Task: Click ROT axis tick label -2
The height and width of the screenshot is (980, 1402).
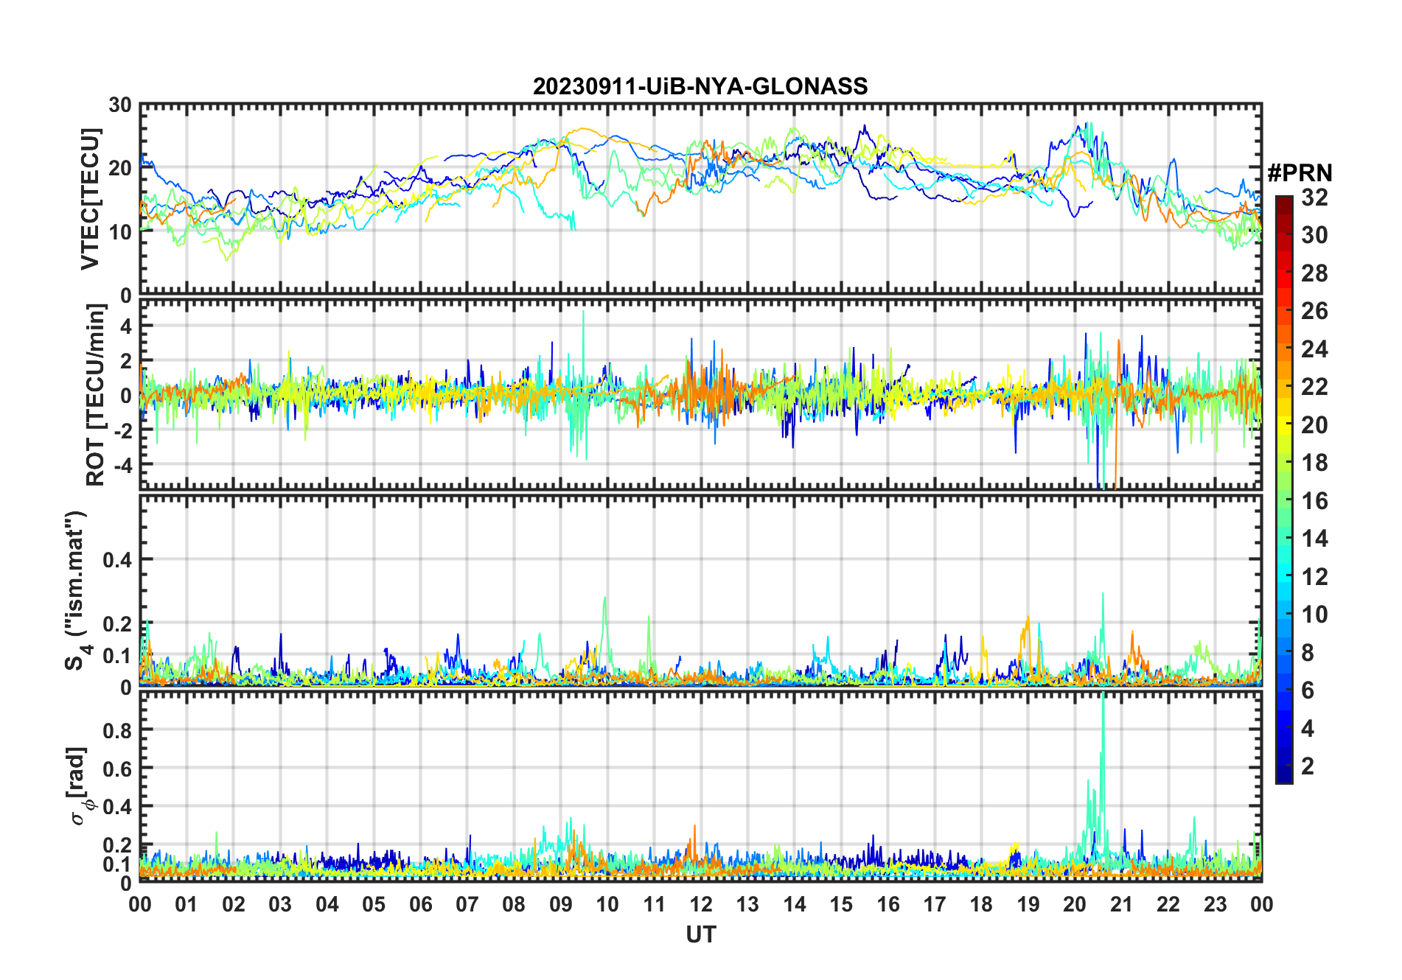Action: coord(122,430)
